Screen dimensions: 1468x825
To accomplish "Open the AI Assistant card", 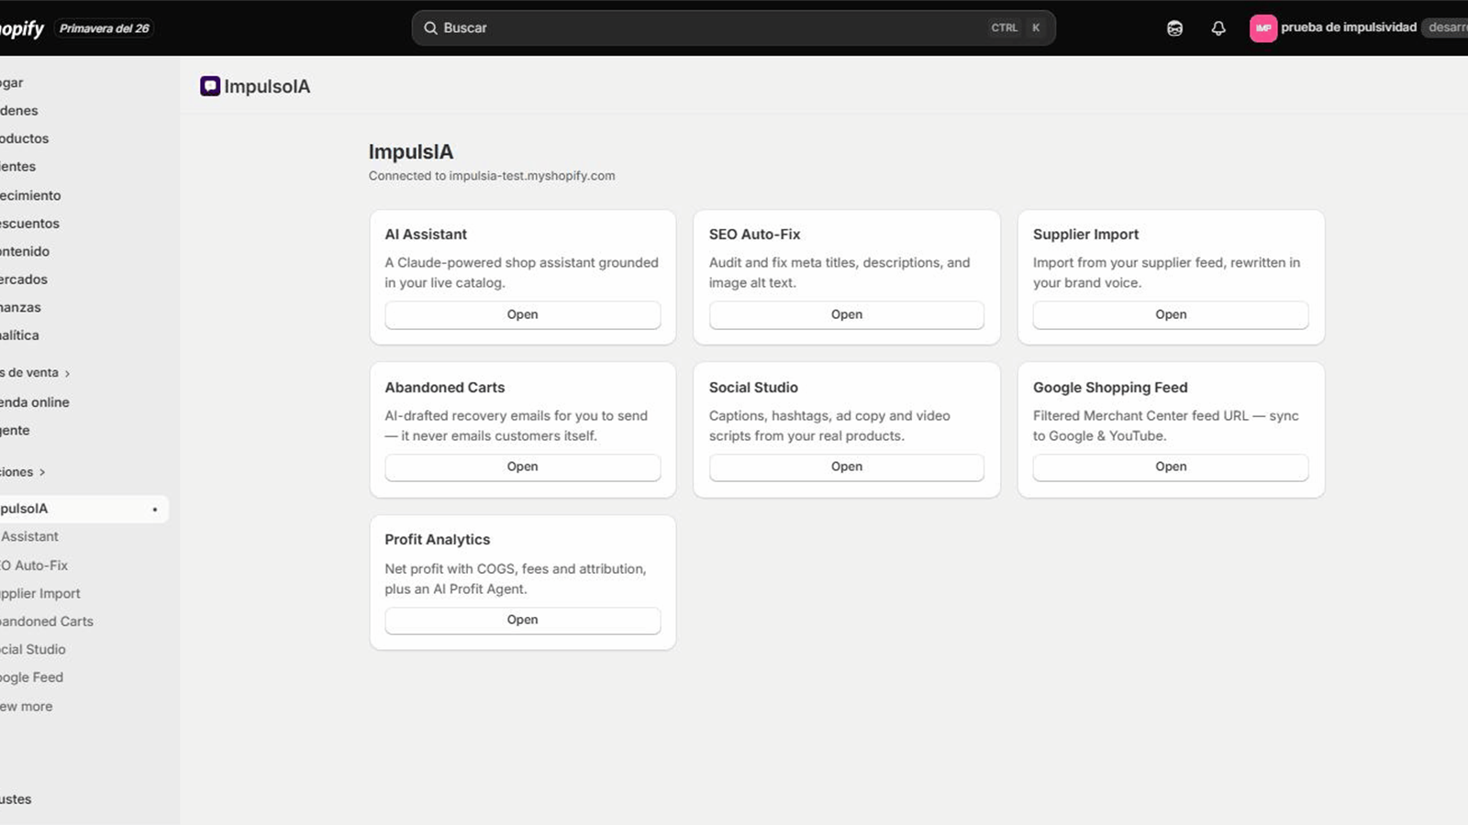I will point(522,314).
